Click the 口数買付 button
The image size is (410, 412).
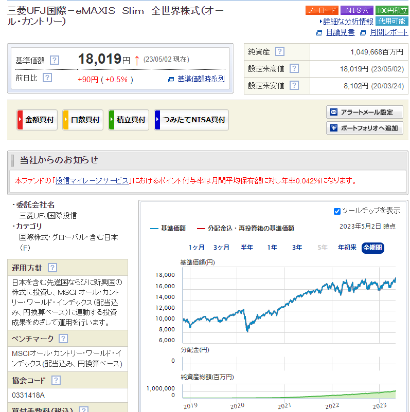[83, 120]
